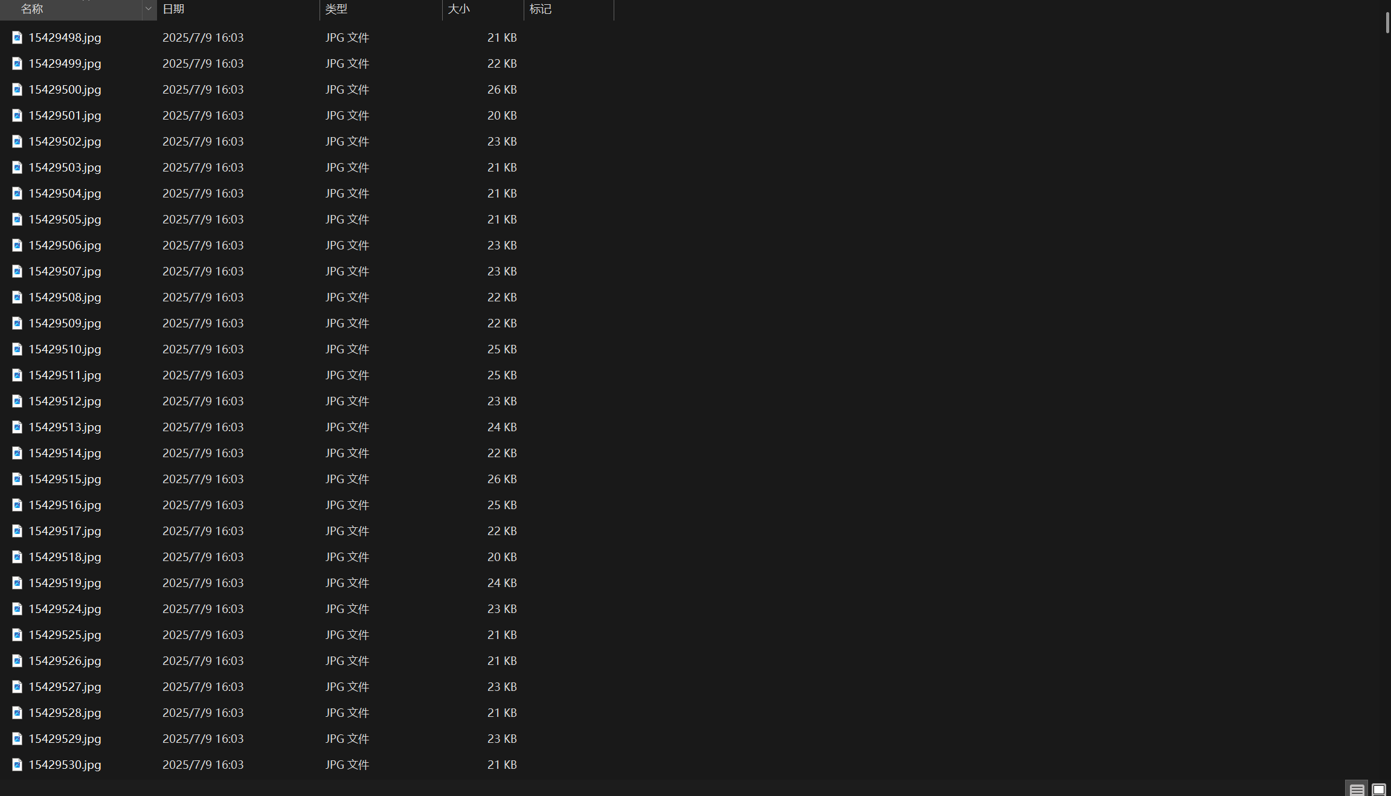
Task: Select file name 15429527.jpg
Action: [65, 687]
